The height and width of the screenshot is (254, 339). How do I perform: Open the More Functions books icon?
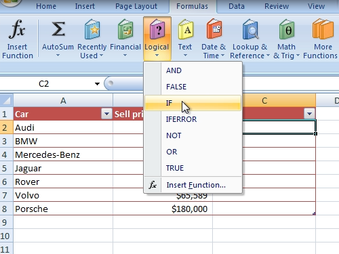click(323, 29)
